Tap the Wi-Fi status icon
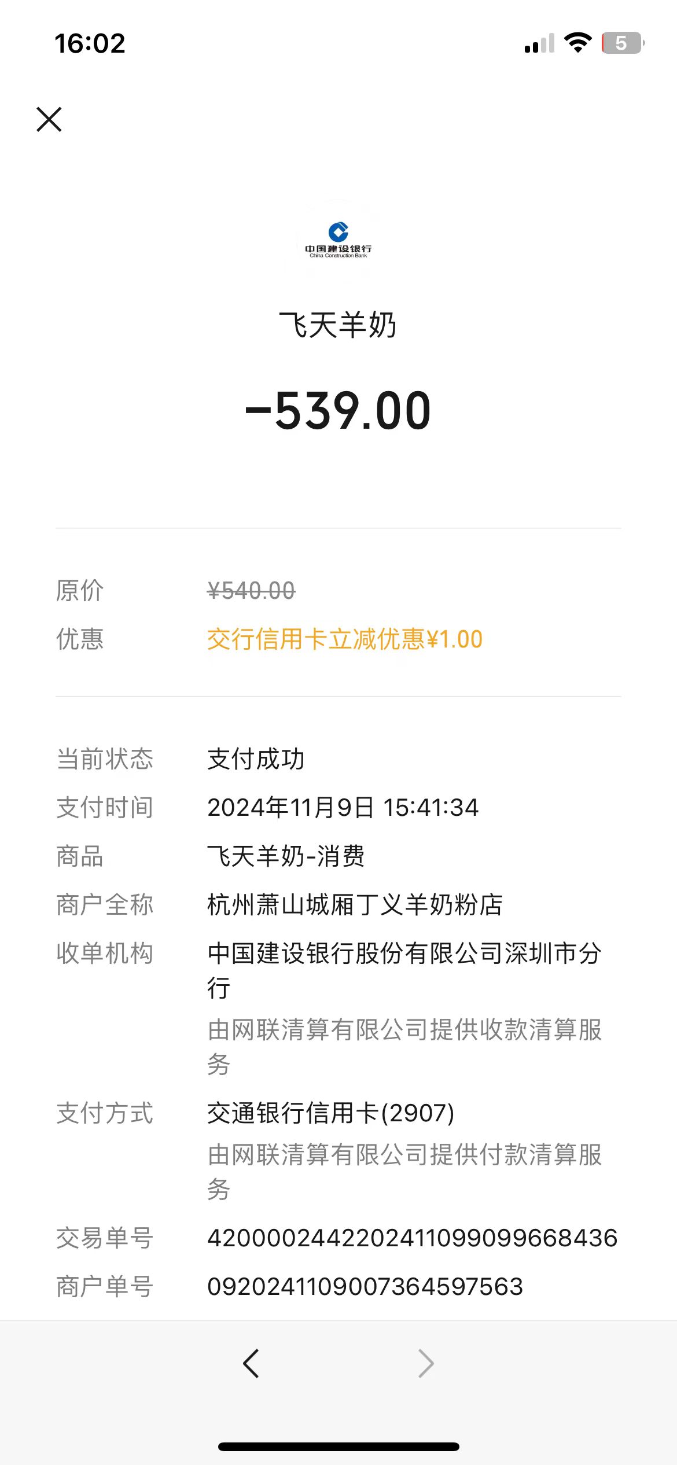Viewport: 677px width, 1465px height. (x=577, y=43)
